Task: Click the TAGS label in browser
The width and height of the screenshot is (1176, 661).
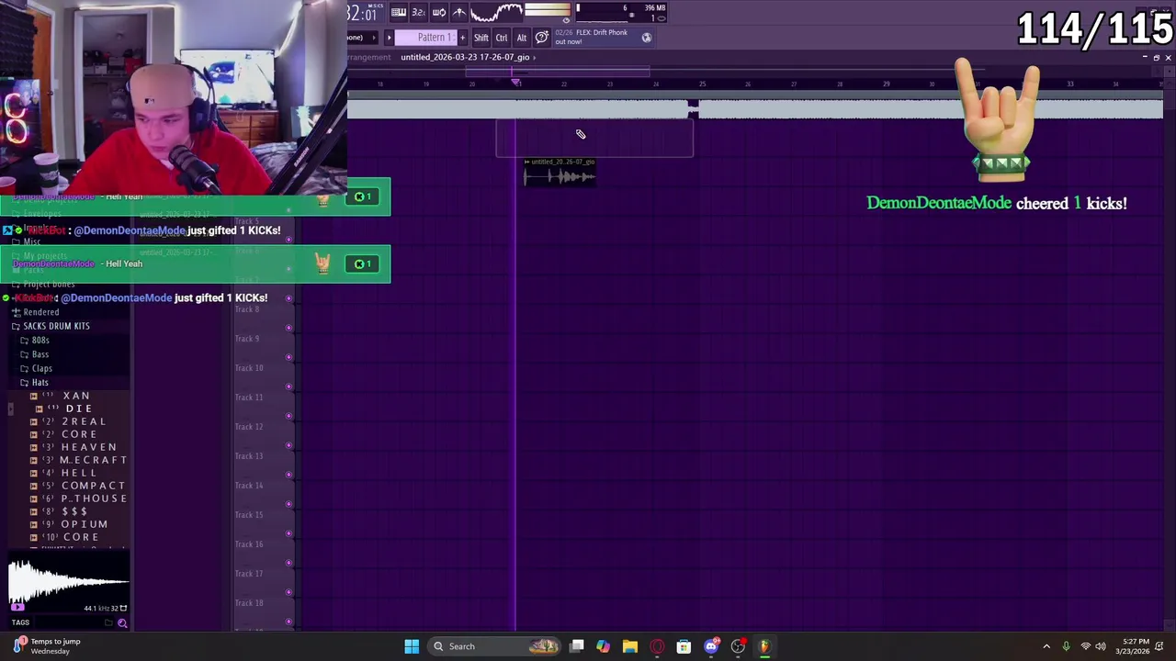Action: pyautogui.click(x=20, y=622)
